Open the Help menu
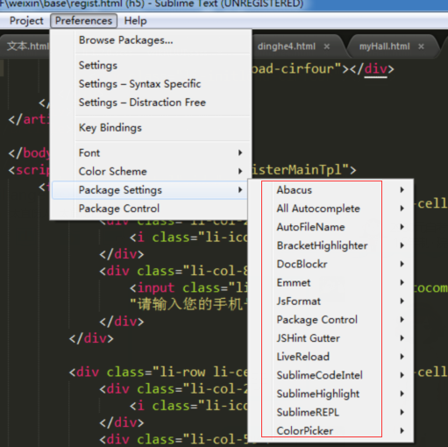The width and height of the screenshot is (448, 447). tap(135, 21)
